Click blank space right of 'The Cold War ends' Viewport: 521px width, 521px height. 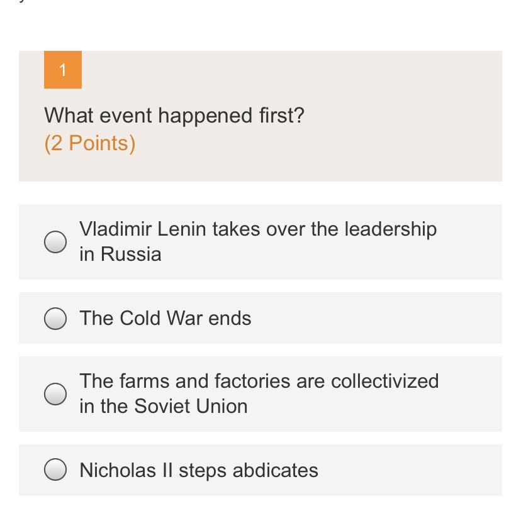coord(378,318)
